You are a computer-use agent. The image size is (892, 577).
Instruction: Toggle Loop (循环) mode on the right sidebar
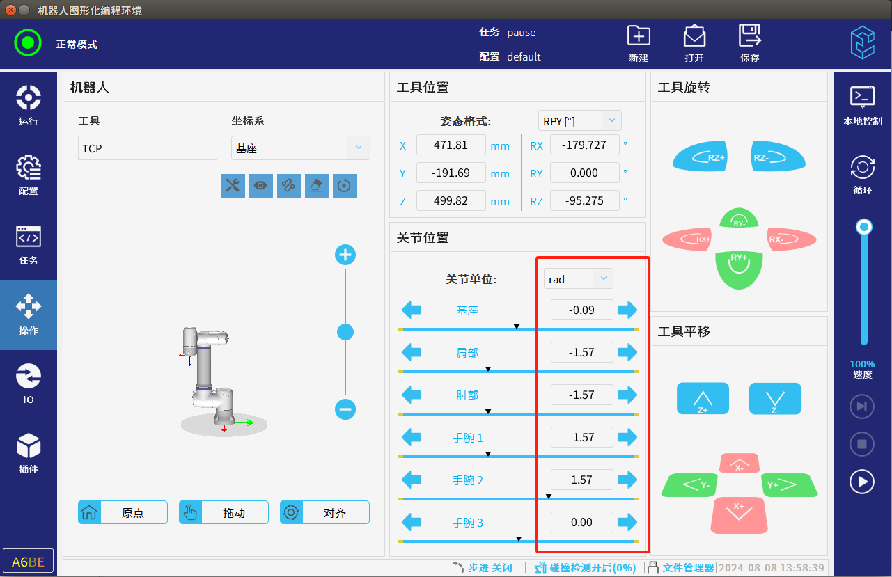point(863,168)
